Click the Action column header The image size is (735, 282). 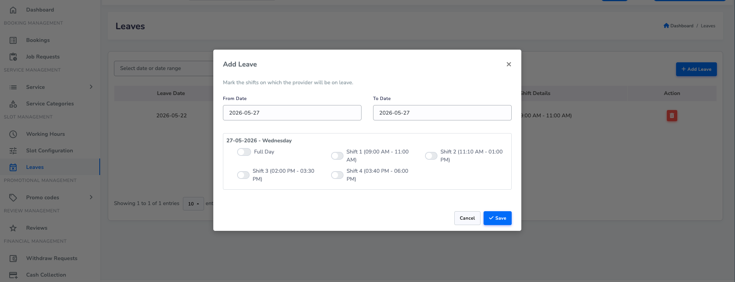(x=672, y=93)
